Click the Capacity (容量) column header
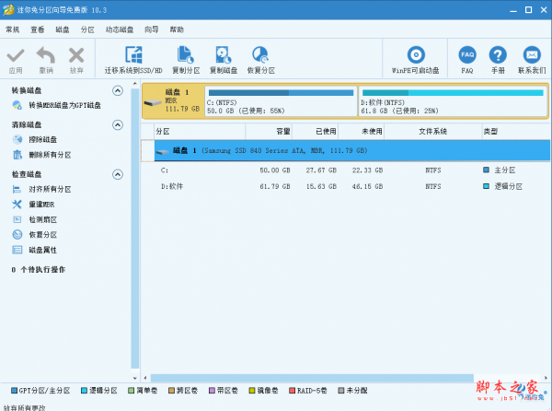Screen dimensions: 552x411 269,132
